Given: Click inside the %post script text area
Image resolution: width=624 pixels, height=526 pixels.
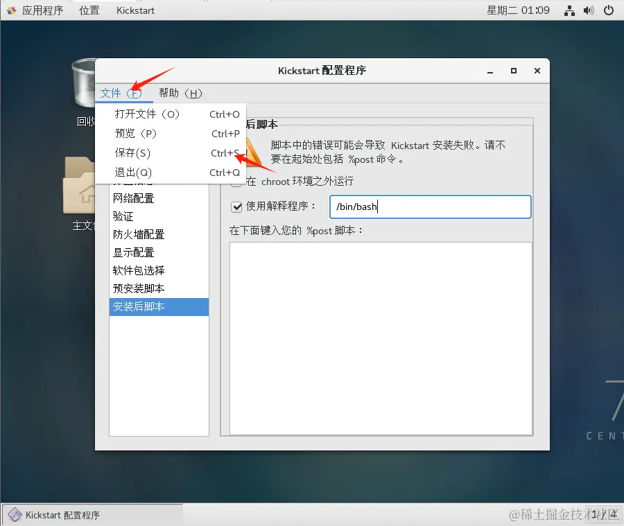Looking at the screenshot, I should [x=381, y=339].
